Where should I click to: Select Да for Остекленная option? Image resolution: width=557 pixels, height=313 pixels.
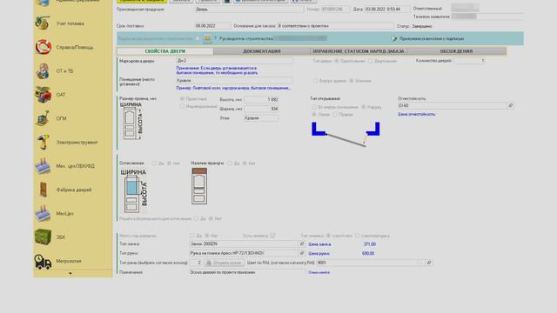154,163
